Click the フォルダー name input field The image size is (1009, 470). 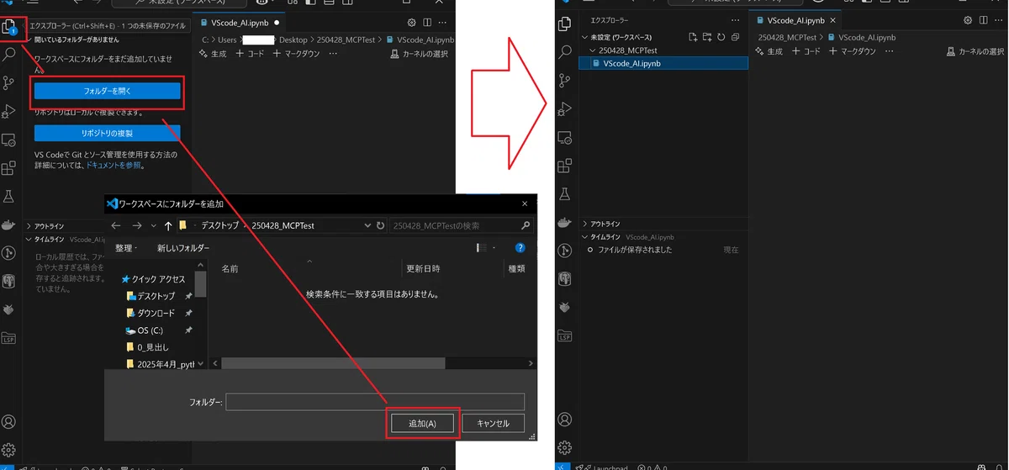click(x=375, y=402)
